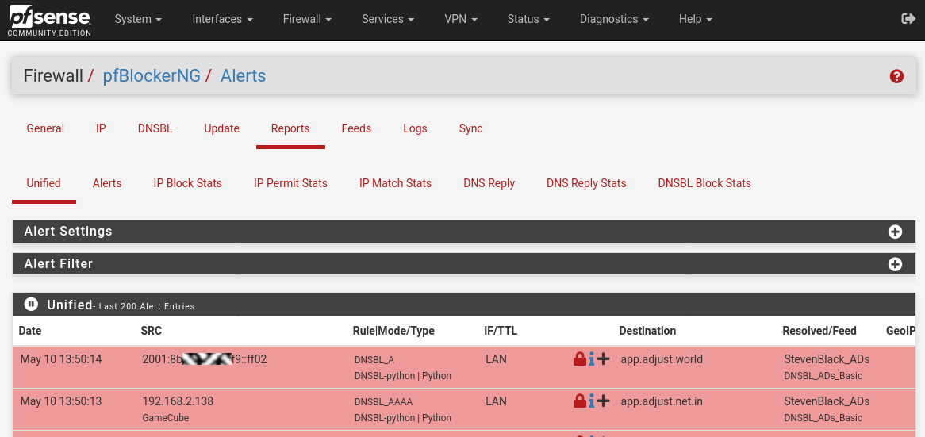This screenshot has width=925, height=437.
Task: Click the May 10 13:50:13 timestamp
Action: coord(61,401)
